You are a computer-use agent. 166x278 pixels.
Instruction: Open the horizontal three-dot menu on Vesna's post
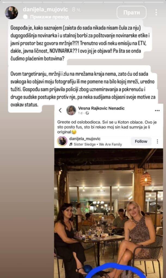pyautogui.click(x=157, y=110)
